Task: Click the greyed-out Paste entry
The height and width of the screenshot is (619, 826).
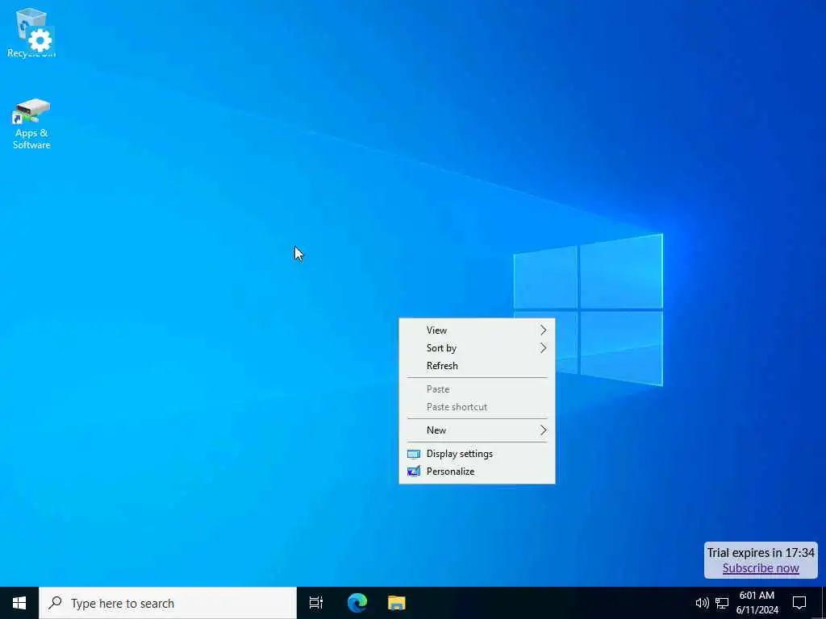Action: 477,389
